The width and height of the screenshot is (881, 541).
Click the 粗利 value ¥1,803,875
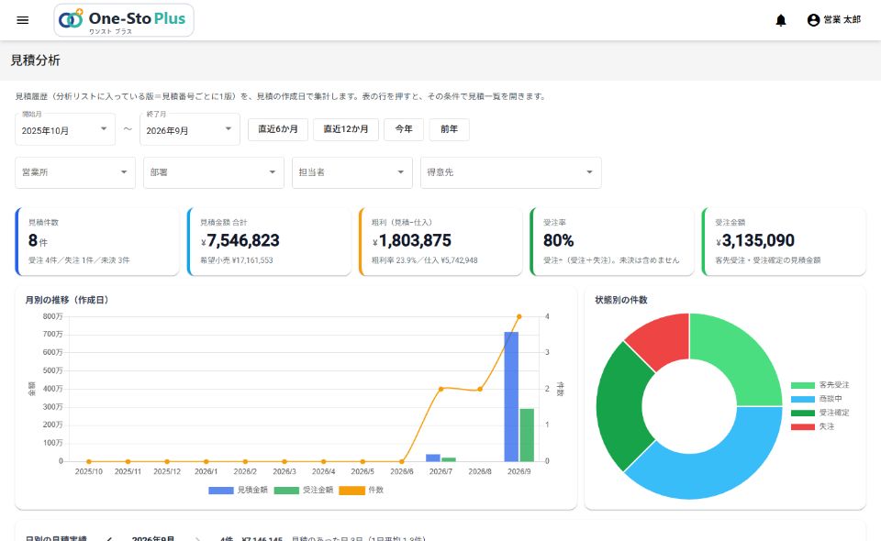coord(412,241)
